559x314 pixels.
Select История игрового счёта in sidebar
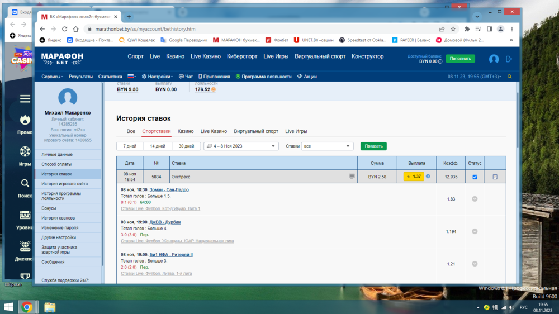click(x=64, y=184)
